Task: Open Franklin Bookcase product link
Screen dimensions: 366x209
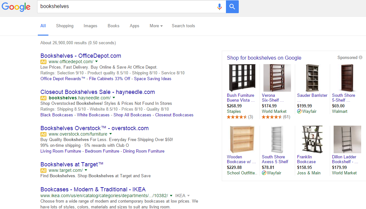Action: coord(306,159)
